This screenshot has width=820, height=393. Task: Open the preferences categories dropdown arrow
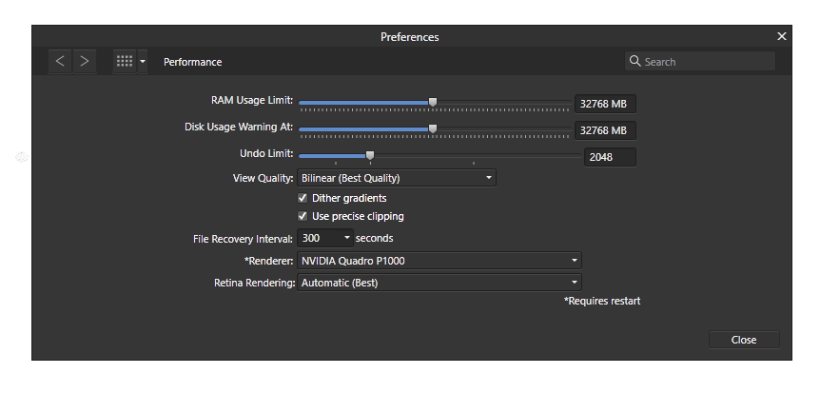click(x=143, y=62)
